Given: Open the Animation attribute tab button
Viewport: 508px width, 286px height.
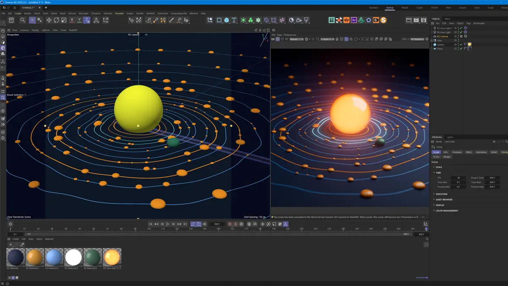Looking at the screenshot, I should pyautogui.click(x=481, y=152).
